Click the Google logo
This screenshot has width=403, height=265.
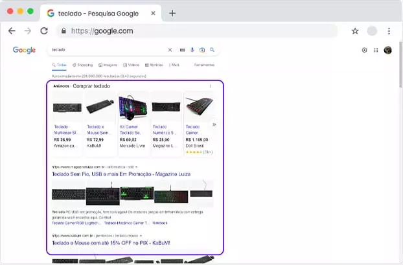click(24, 50)
